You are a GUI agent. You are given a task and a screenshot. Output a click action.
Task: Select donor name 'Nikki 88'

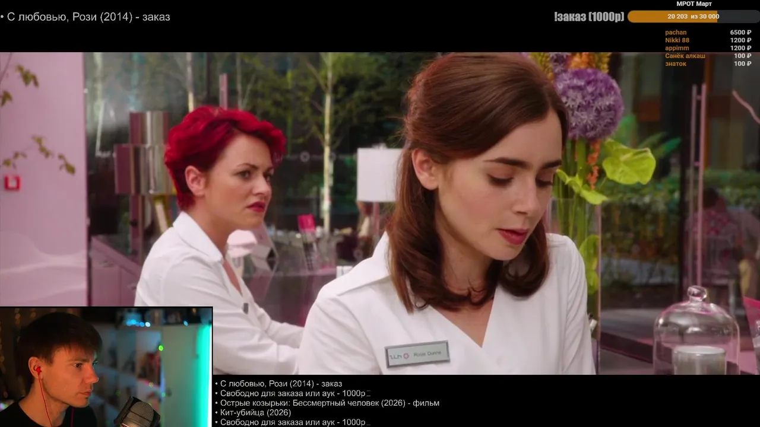tap(677, 40)
